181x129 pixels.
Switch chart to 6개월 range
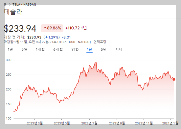coord(58,49)
